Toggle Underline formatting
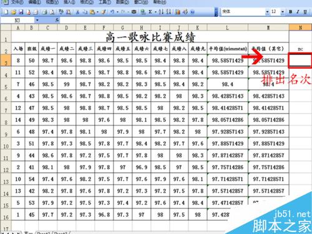This screenshot has width=312, height=234. click(x=305, y=12)
